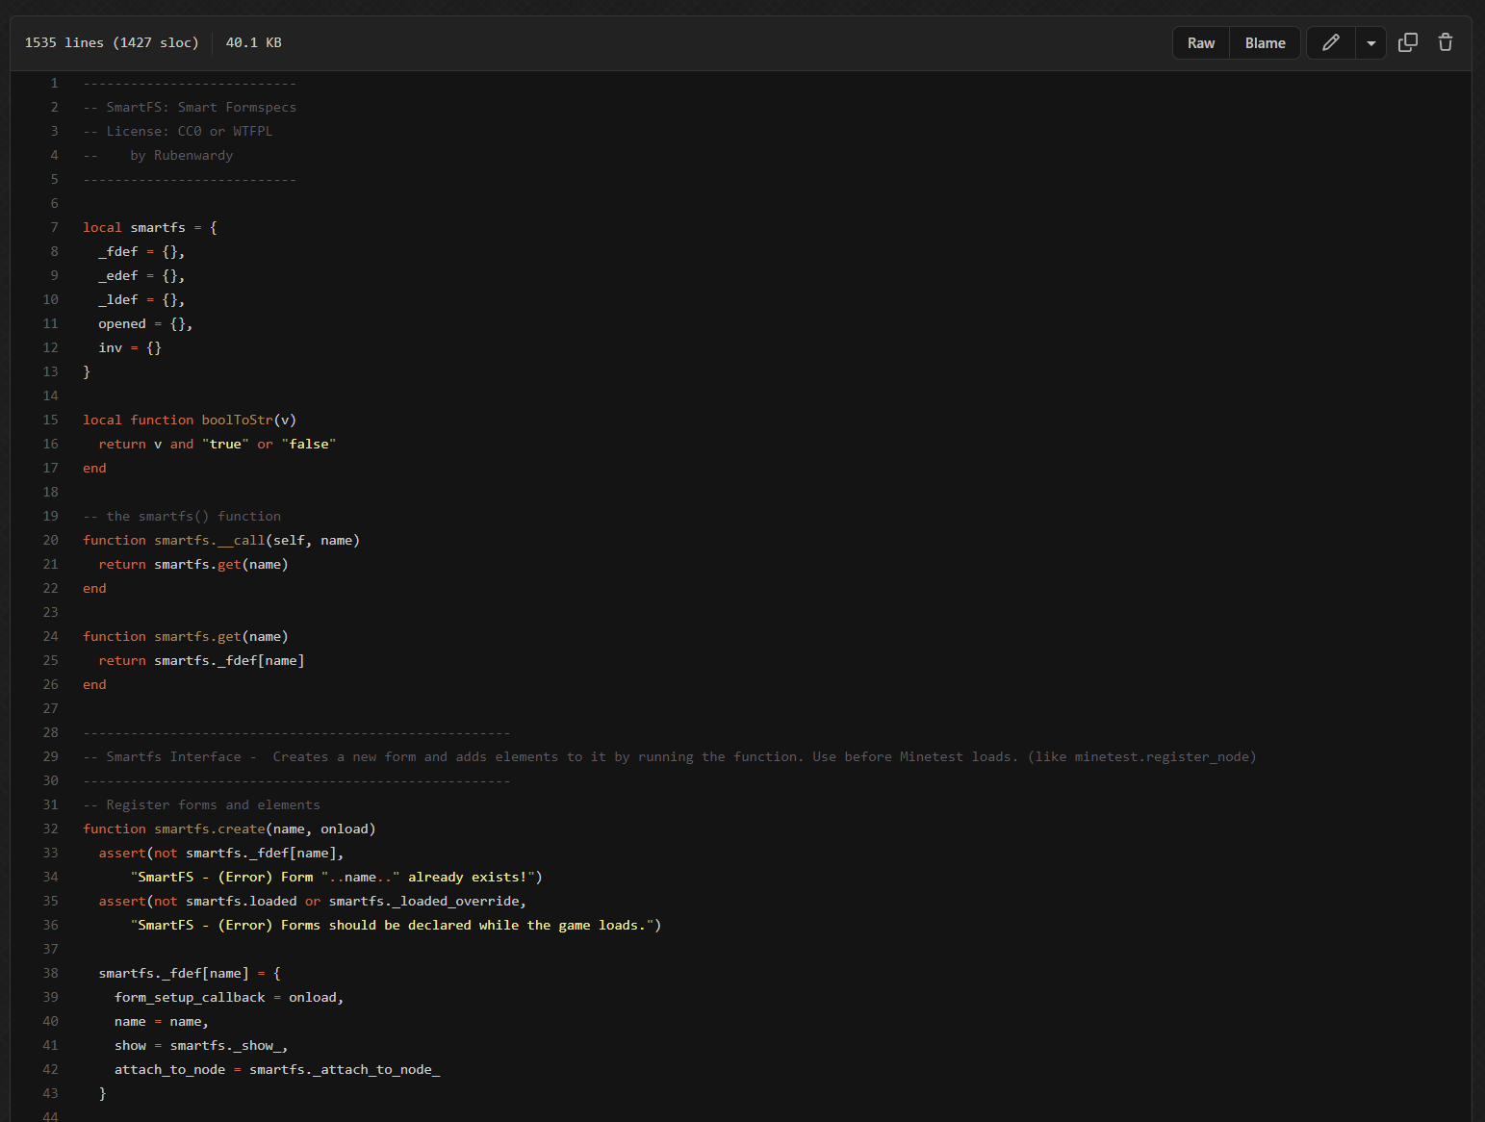Click the pencil icon to edit file
The height and width of the screenshot is (1122, 1485).
(1330, 42)
